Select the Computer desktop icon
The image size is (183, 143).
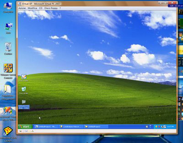tap(8, 7)
